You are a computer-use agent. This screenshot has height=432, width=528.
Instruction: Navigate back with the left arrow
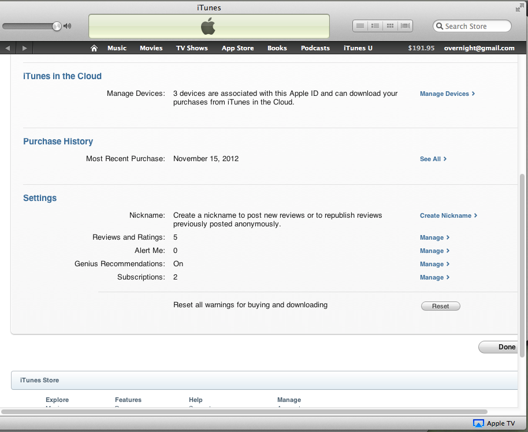[x=8, y=48]
